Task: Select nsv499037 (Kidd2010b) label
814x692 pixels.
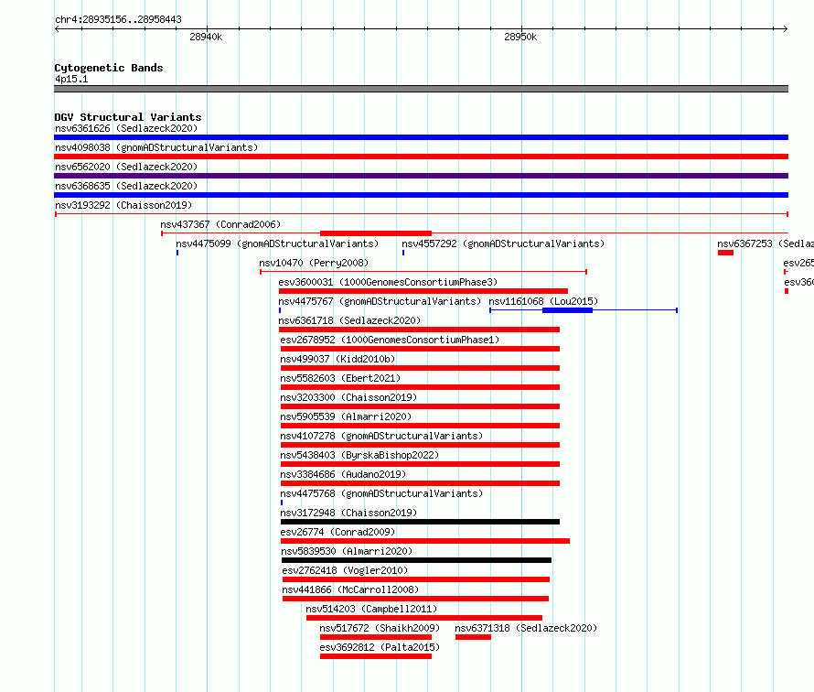Action: pyautogui.click(x=337, y=359)
